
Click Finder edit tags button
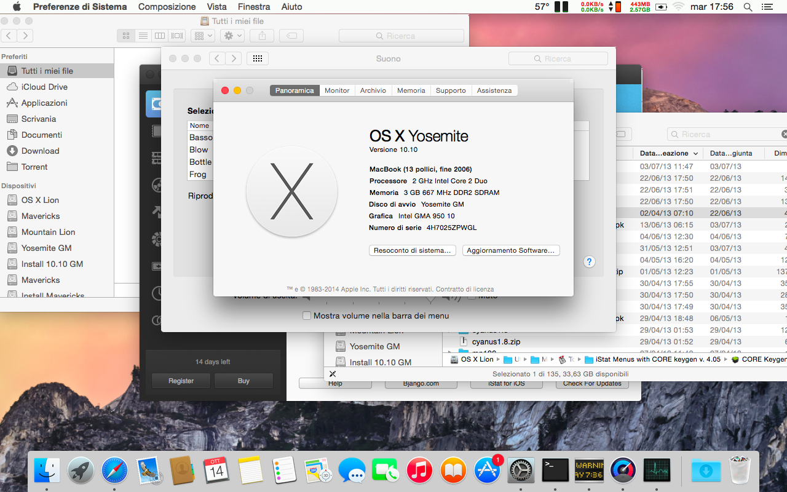[291, 36]
